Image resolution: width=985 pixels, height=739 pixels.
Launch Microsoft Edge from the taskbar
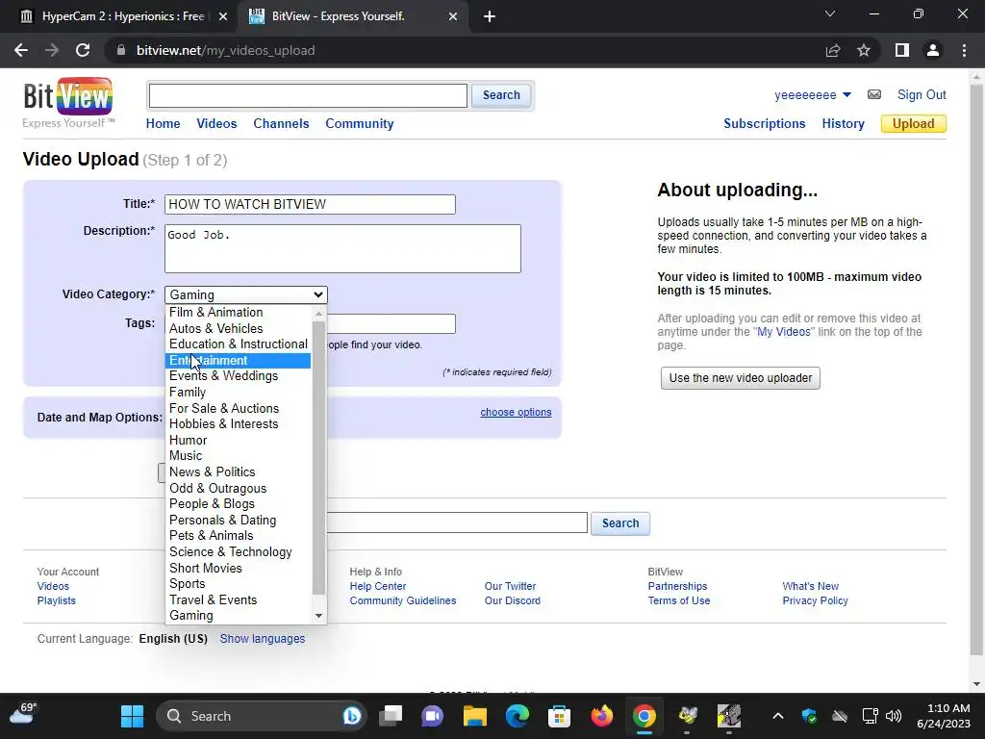pyautogui.click(x=518, y=716)
